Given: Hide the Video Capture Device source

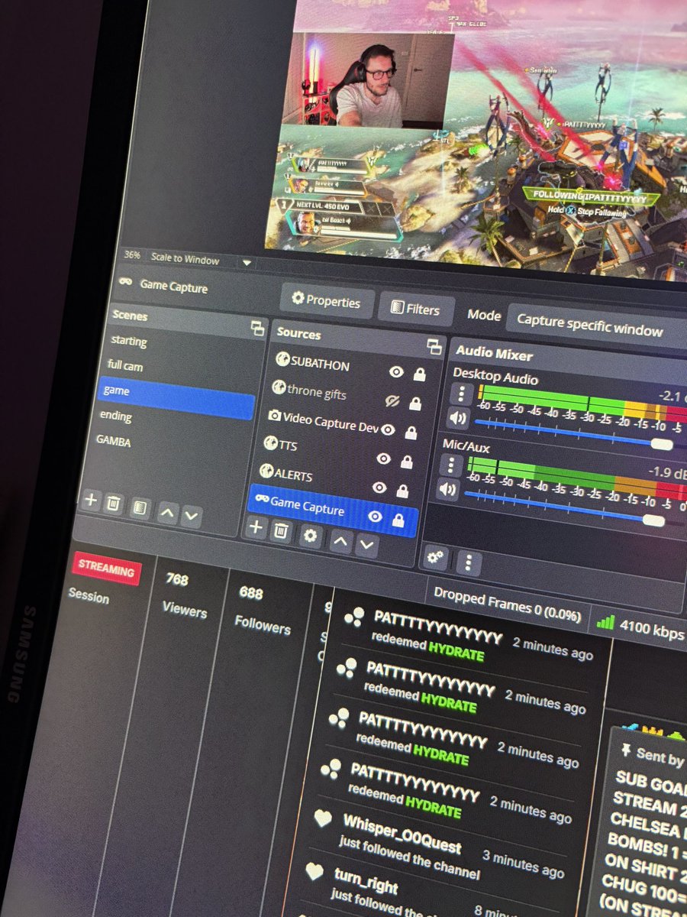Looking at the screenshot, I should 388,429.
